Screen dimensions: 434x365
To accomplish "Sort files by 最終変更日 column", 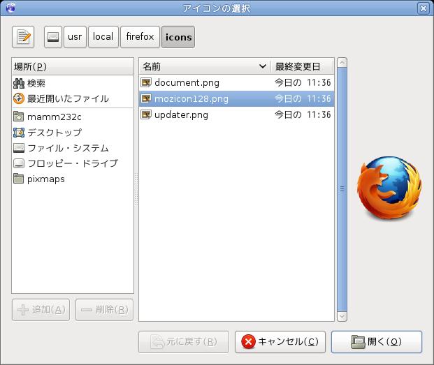I will pos(302,66).
